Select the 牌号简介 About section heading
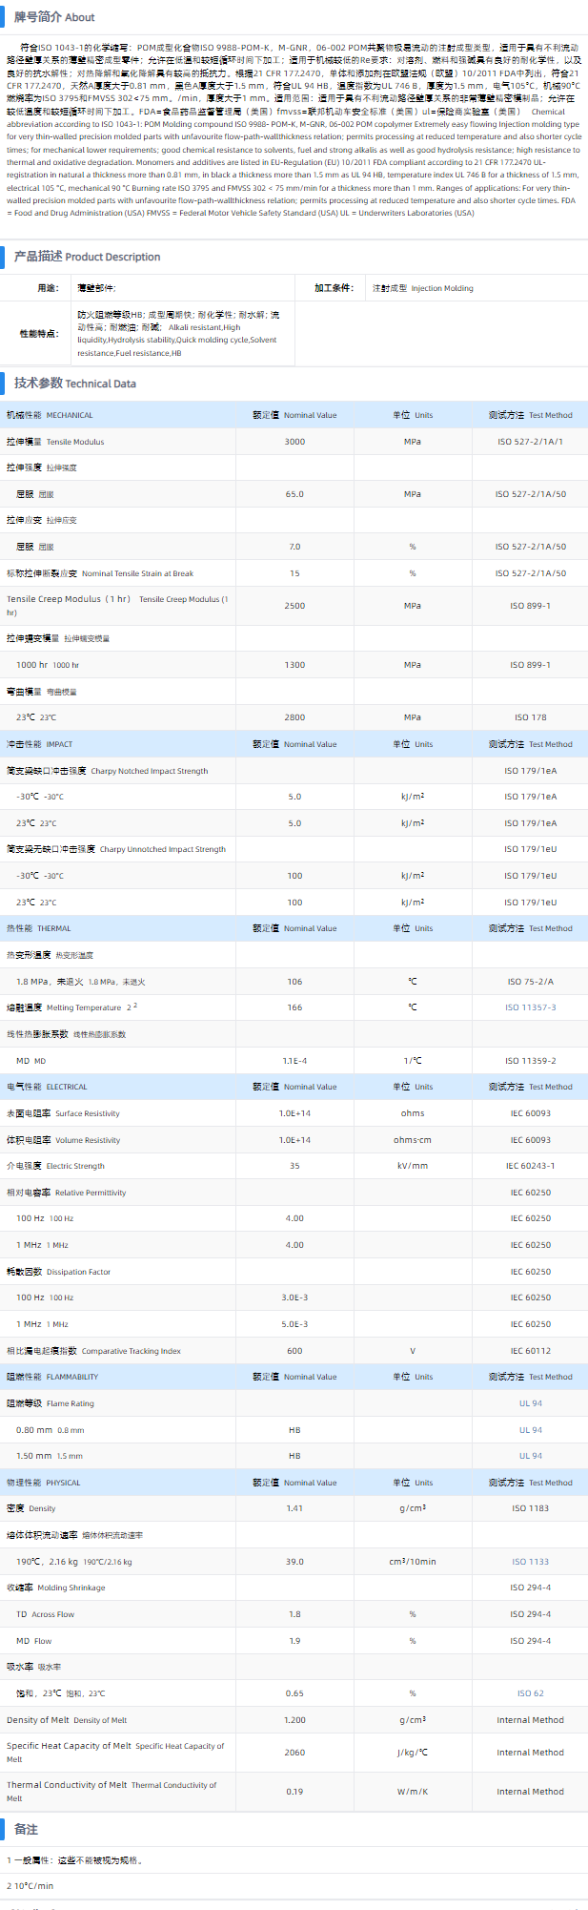 53,17
